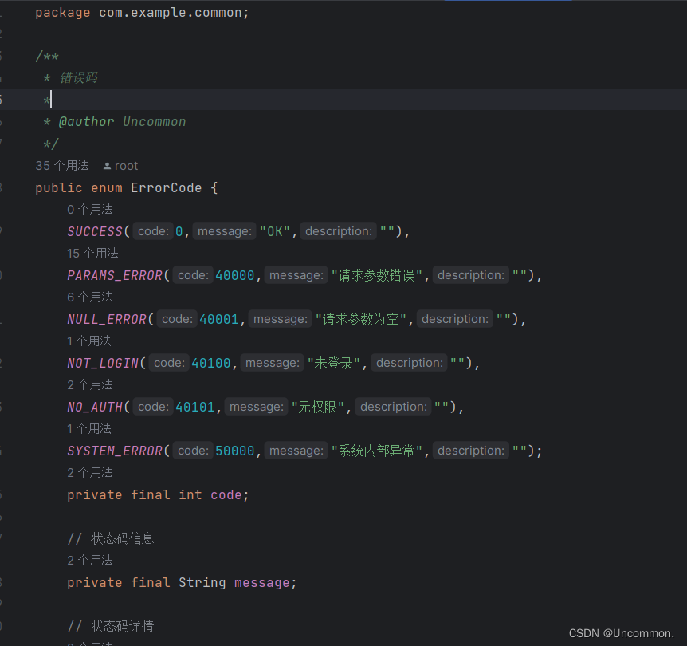Click the '2 个用法' hint above 'private final String message'
Screen dimensions: 687x646
[x=90, y=561]
